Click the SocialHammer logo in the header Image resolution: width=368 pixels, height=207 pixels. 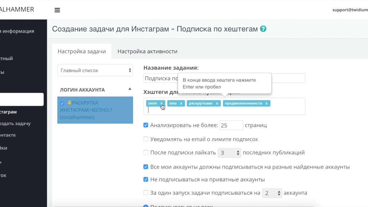pos(17,9)
